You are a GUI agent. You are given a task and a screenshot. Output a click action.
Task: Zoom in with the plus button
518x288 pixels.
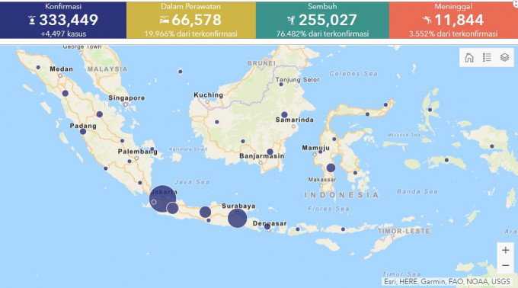pos(506,250)
